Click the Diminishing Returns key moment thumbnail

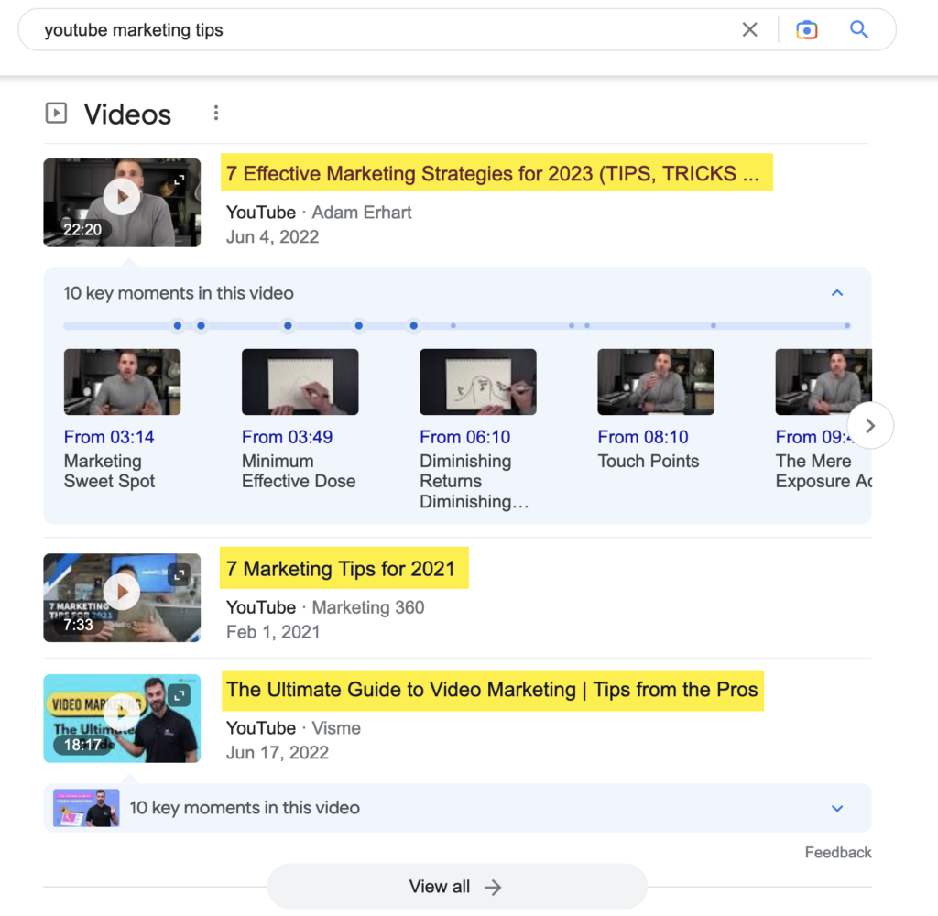click(x=477, y=382)
